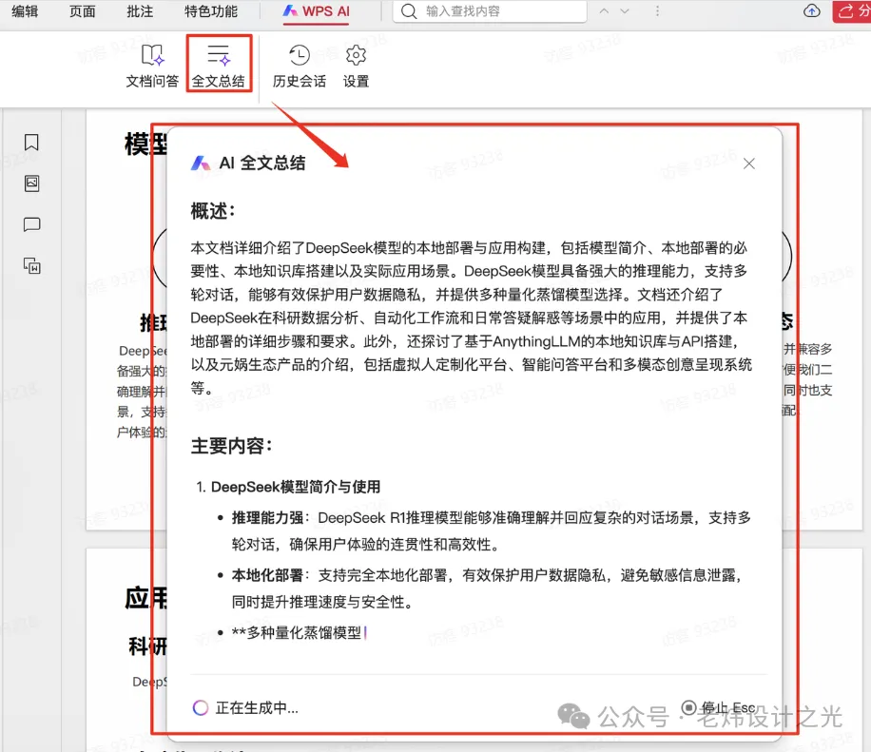Click the search magnifier icon
The height and width of the screenshot is (752, 871).
coord(409,11)
